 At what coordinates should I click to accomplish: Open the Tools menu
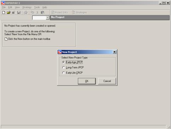pos(37,7)
